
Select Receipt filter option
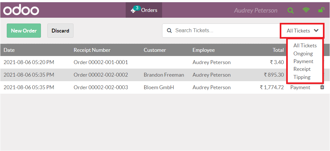pos(302,69)
